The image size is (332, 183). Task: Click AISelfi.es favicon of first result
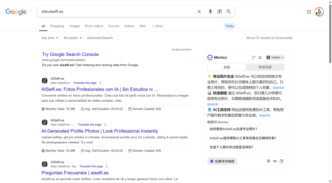[45, 81]
